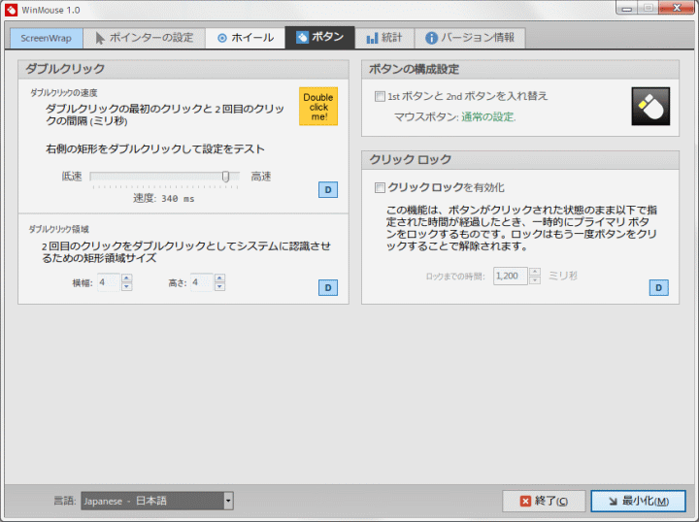Close the WinMouse window
The height and width of the screenshot is (522, 699).
tap(677, 8)
